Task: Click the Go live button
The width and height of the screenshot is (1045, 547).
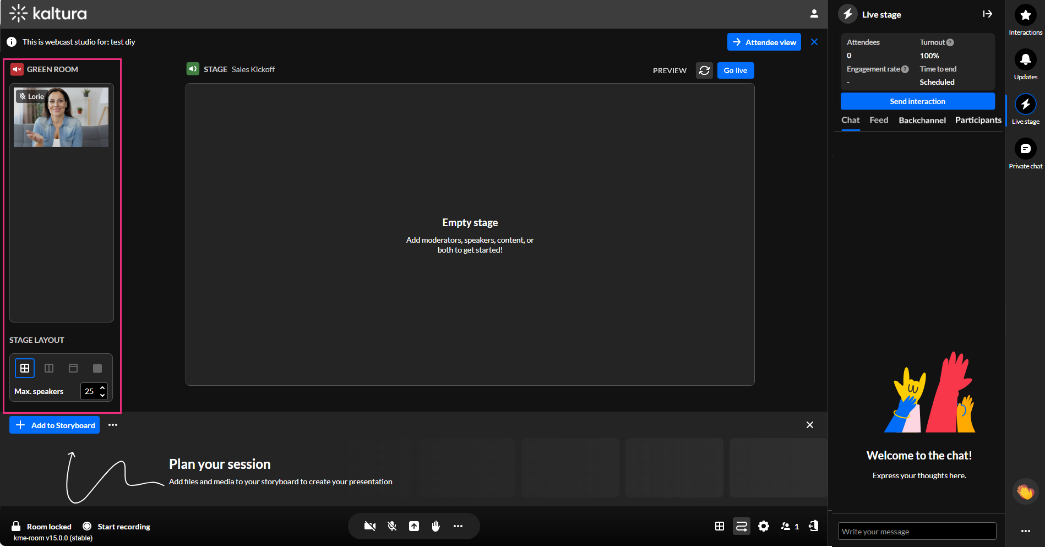Action: coord(736,70)
